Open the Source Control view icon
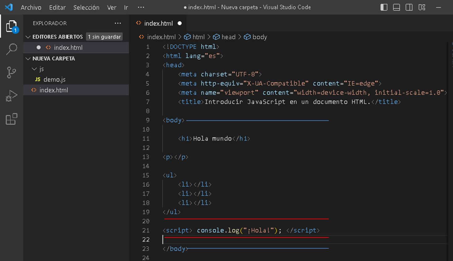This screenshot has width=453, height=261. tap(11, 72)
